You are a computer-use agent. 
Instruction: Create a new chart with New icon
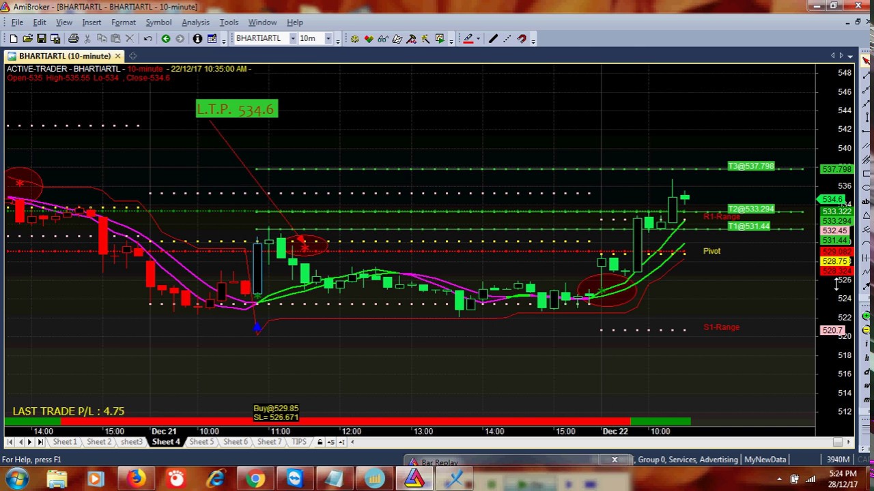point(14,39)
